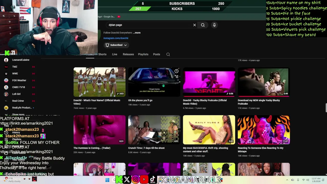Expand channel description with '...more'
Image resolution: width=327 pixels, height=184 pixels.
pyautogui.click(x=137, y=33)
